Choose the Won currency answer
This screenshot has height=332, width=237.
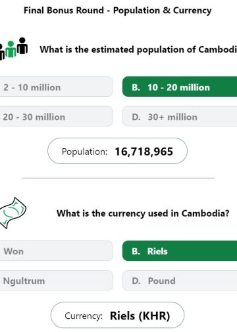pos(57,251)
